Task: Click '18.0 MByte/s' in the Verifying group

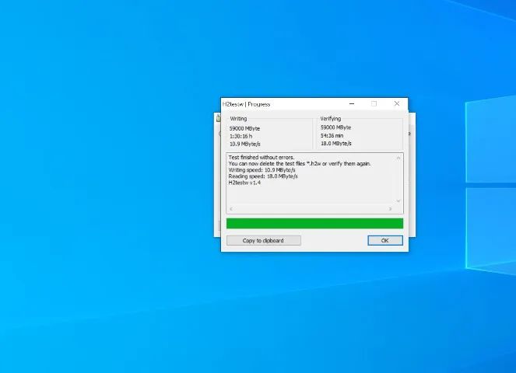Action: pyautogui.click(x=336, y=143)
